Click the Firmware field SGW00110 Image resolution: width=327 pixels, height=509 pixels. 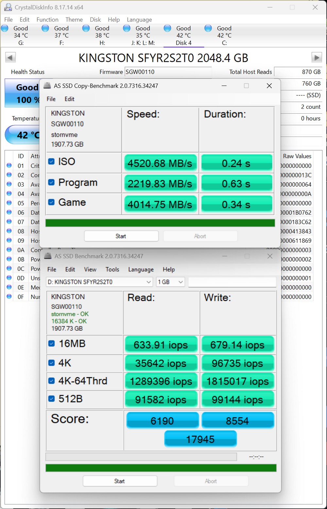click(168, 72)
